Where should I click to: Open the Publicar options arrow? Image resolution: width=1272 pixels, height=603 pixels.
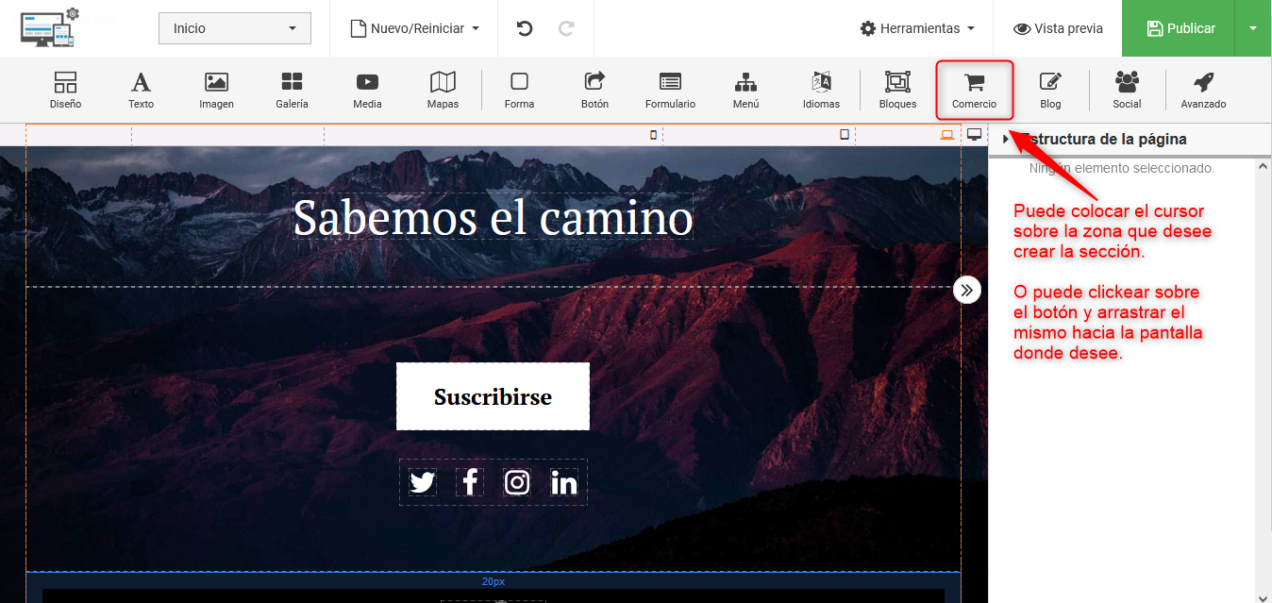point(1253,28)
